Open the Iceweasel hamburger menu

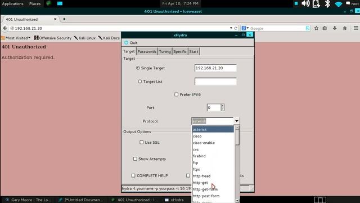point(356,28)
